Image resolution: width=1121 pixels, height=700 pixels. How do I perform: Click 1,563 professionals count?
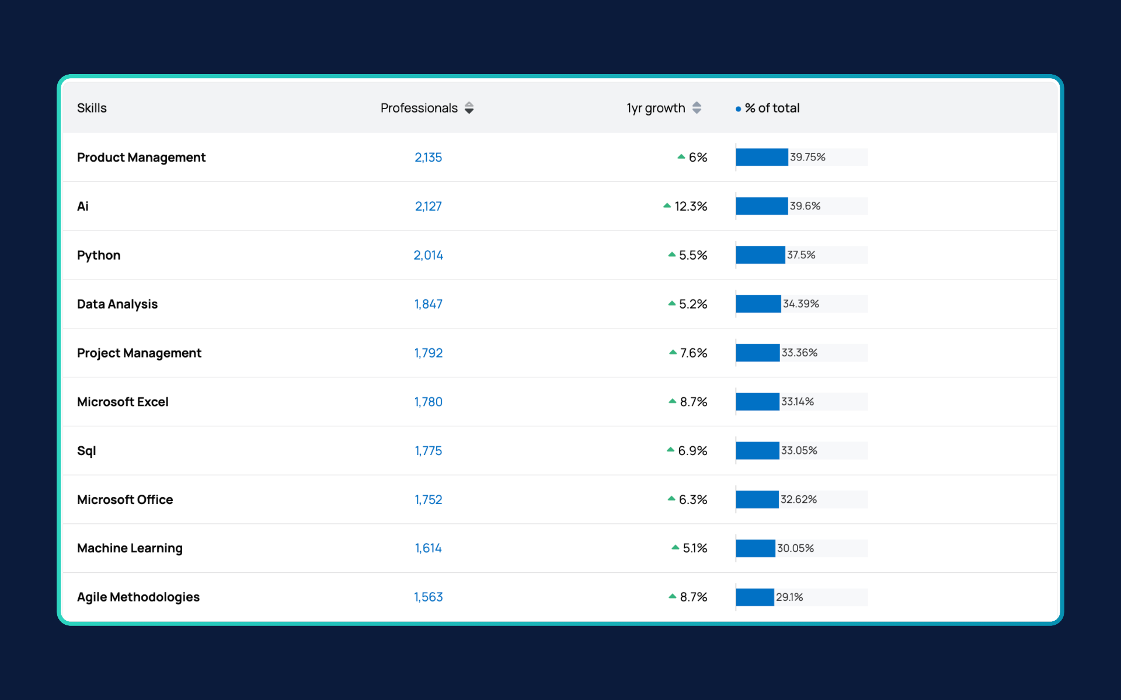[428, 597]
